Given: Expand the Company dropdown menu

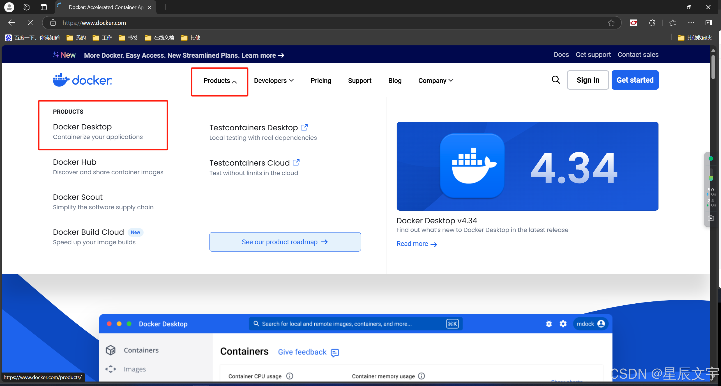Looking at the screenshot, I should point(436,81).
